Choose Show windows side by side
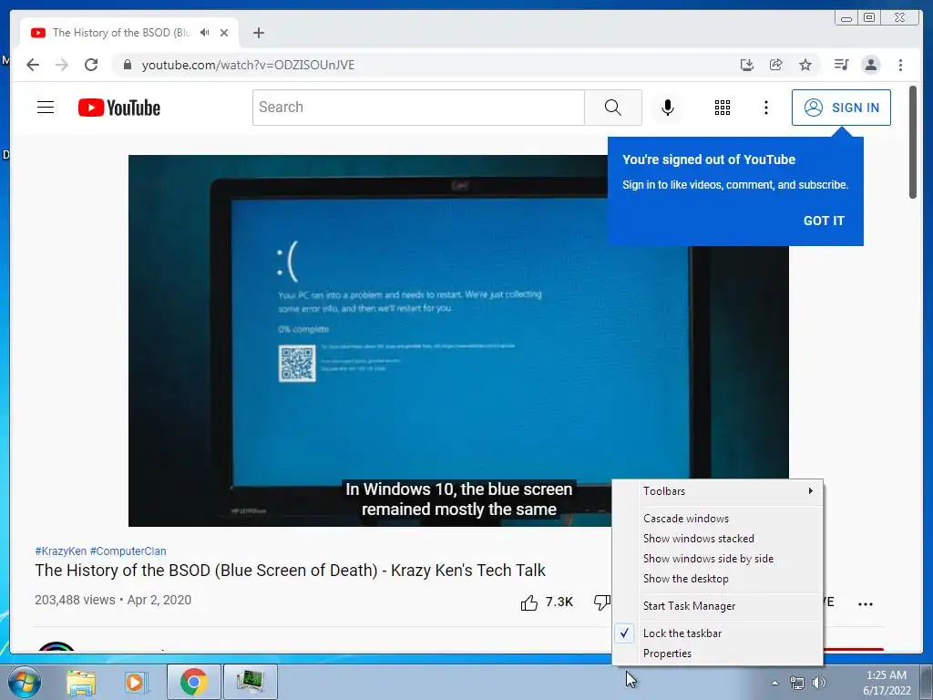The image size is (933, 700). pyautogui.click(x=718, y=559)
